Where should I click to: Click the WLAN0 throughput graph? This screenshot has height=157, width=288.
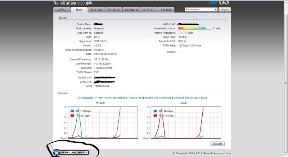click(x=103, y=123)
